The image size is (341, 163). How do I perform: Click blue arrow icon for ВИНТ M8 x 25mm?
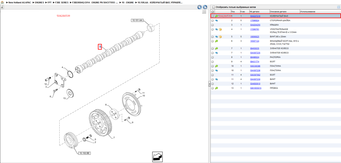click(x=217, y=37)
